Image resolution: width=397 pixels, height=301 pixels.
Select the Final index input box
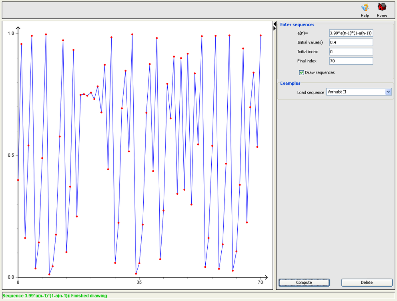point(351,61)
